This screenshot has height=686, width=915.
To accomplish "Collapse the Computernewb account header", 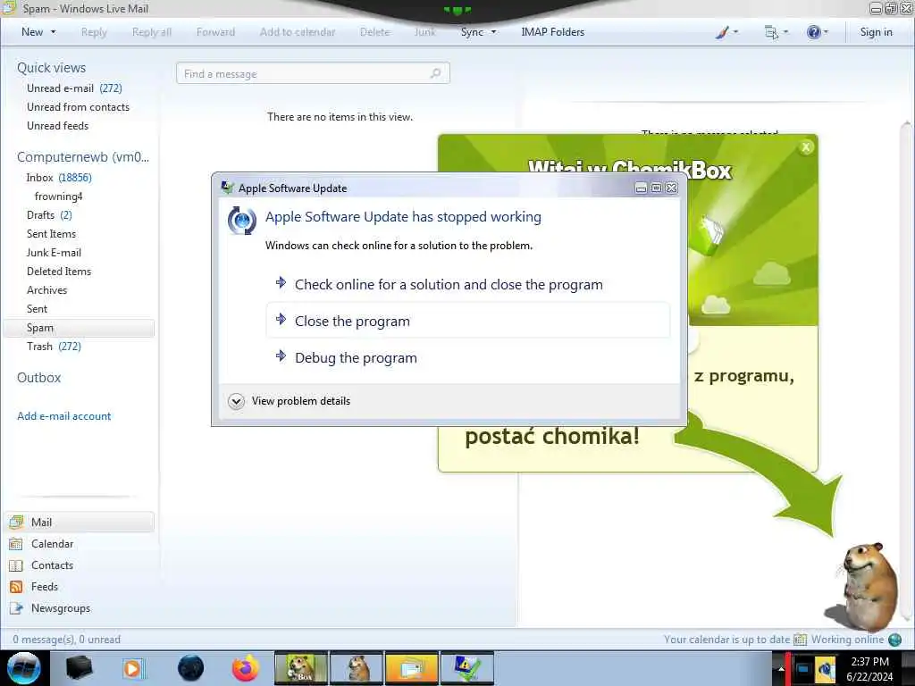I will pyautogui.click(x=83, y=157).
